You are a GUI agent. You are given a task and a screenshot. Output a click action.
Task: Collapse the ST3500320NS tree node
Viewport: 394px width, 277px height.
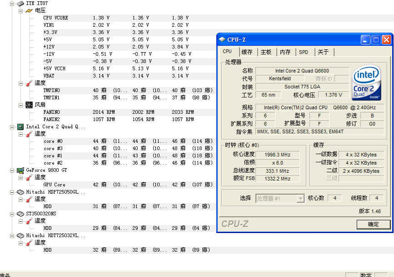[12, 214]
